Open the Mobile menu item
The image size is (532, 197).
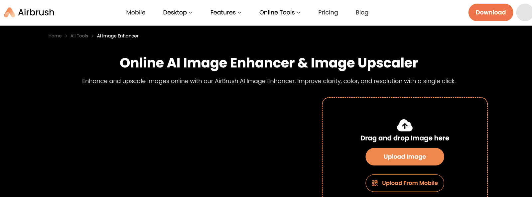(x=136, y=12)
